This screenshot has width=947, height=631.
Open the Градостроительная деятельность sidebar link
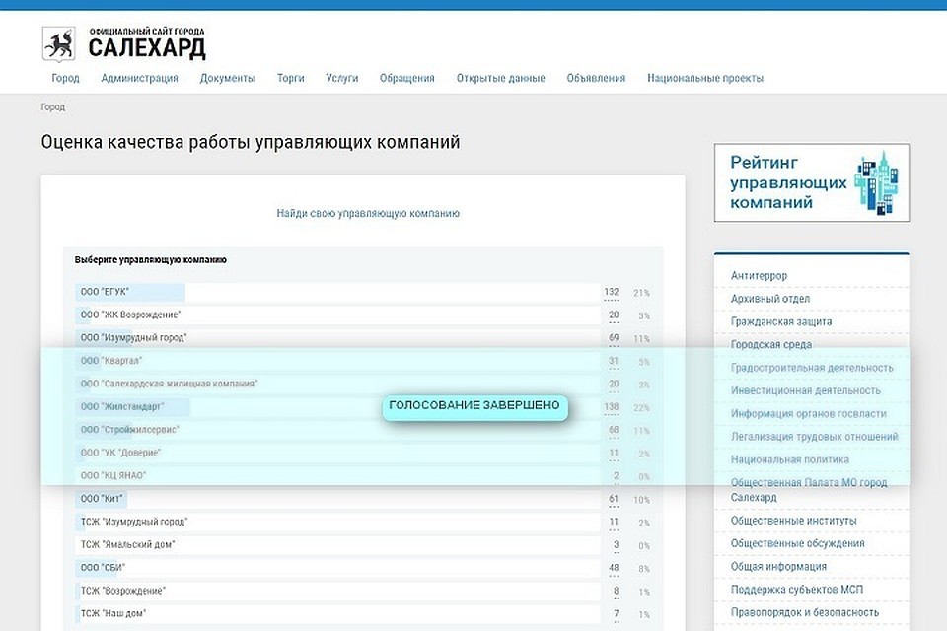click(x=812, y=367)
